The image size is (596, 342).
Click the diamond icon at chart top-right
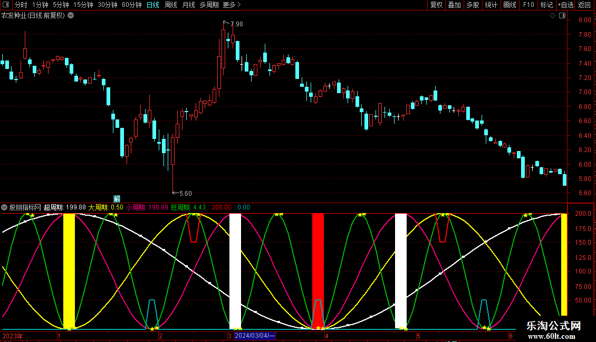tap(553, 16)
